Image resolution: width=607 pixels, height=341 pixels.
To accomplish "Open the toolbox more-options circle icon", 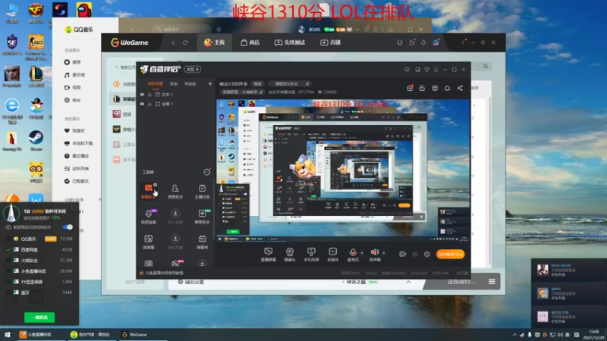I will pos(207,172).
